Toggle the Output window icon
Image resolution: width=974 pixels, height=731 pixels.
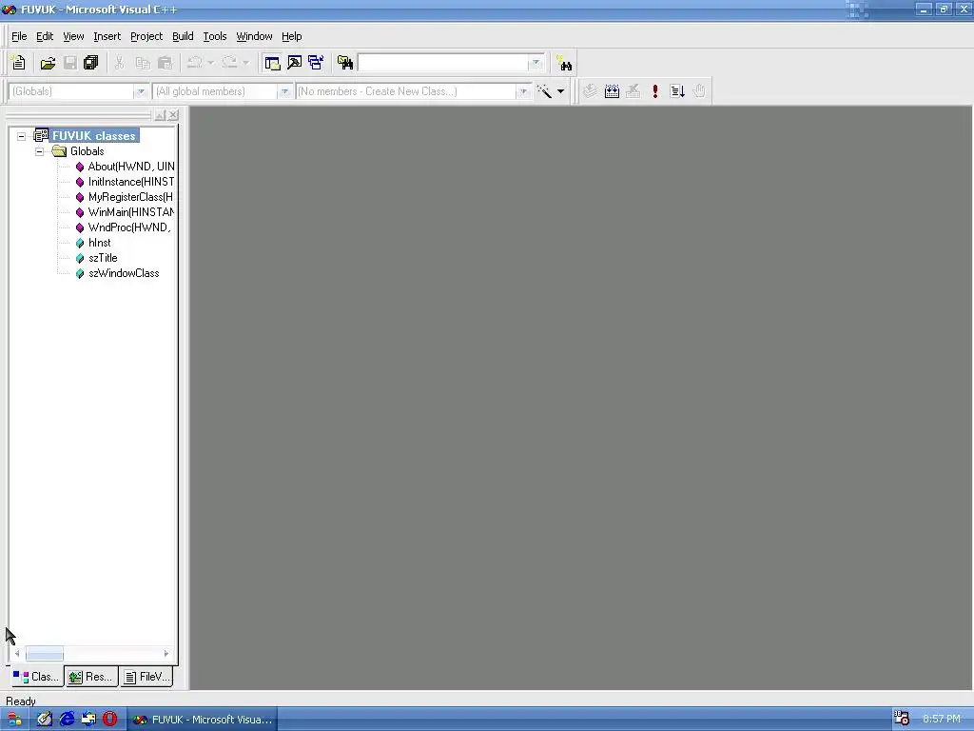coord(294,63)
